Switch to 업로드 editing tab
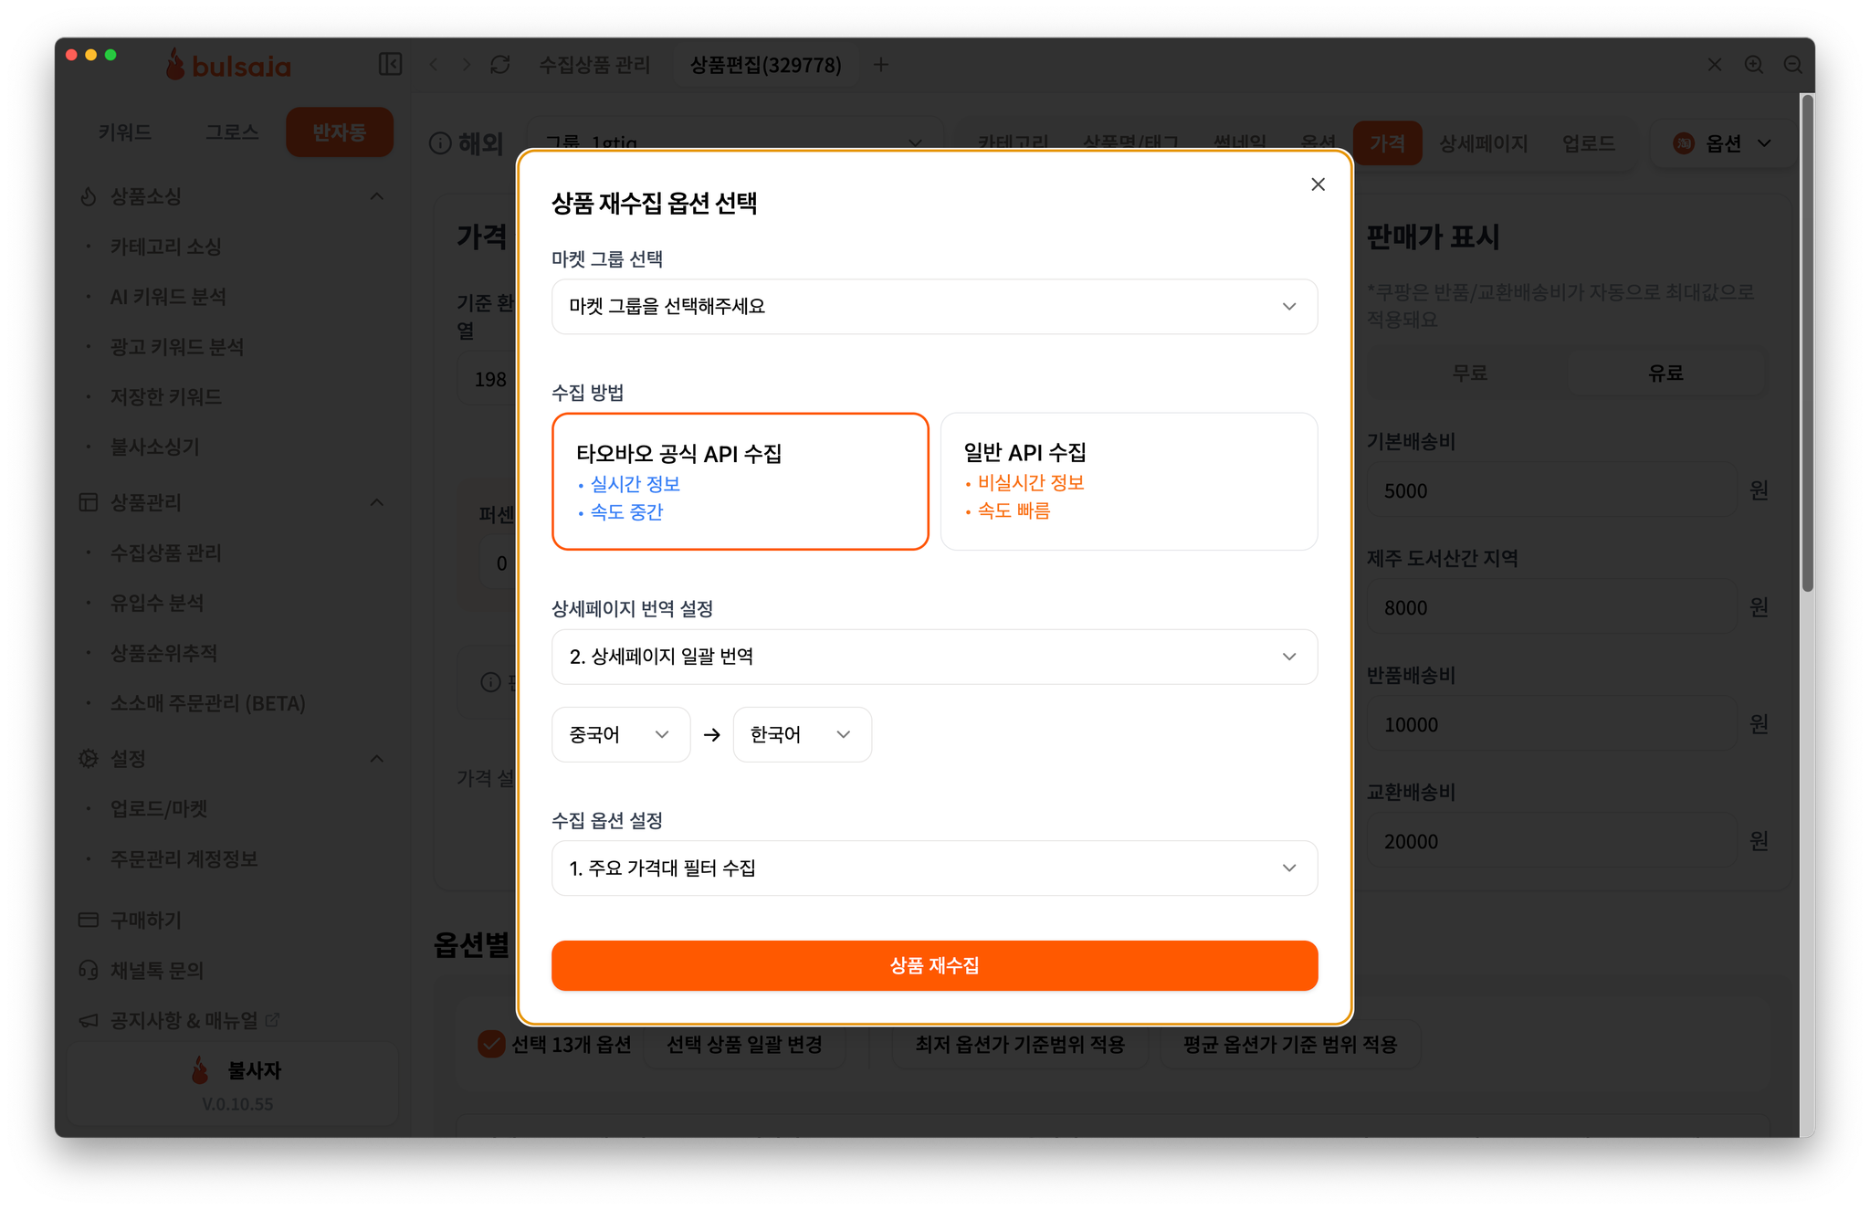 [x=1588, y=143]
